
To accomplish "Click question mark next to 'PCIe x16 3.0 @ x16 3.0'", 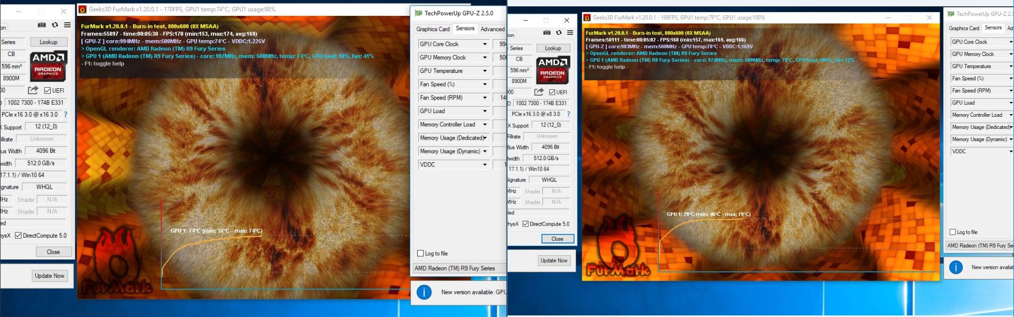I will tap(65, 115).
